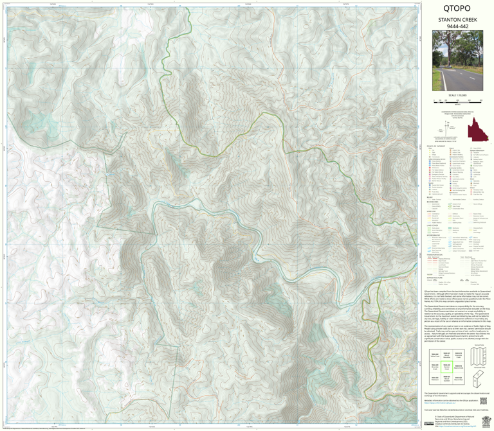Click the BOUNDARIES legend heading
The image size is (494, 431).
432,202
